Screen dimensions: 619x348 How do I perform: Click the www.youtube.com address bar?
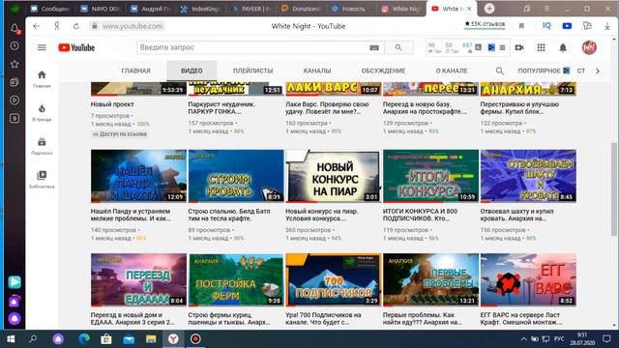(x=133, y=26)
